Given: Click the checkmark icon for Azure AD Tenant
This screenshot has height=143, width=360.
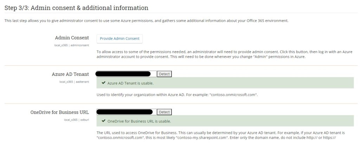Looking at the screenshot, I should tap(103, 83).
